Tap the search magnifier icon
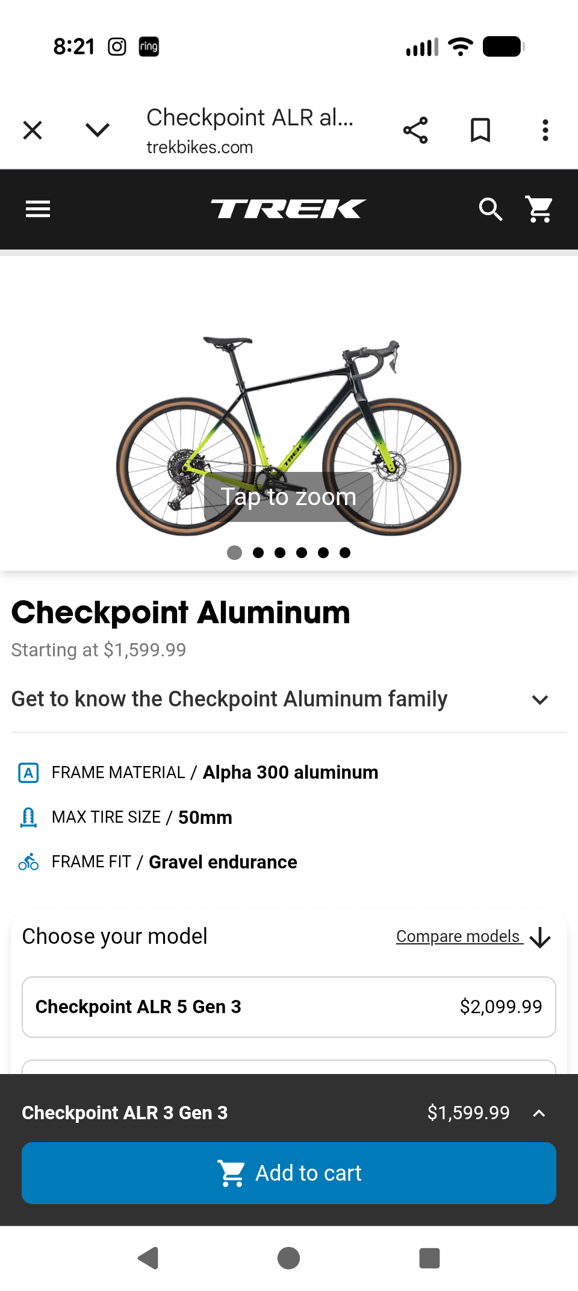 pyautogui.click(x=490, y=209)
